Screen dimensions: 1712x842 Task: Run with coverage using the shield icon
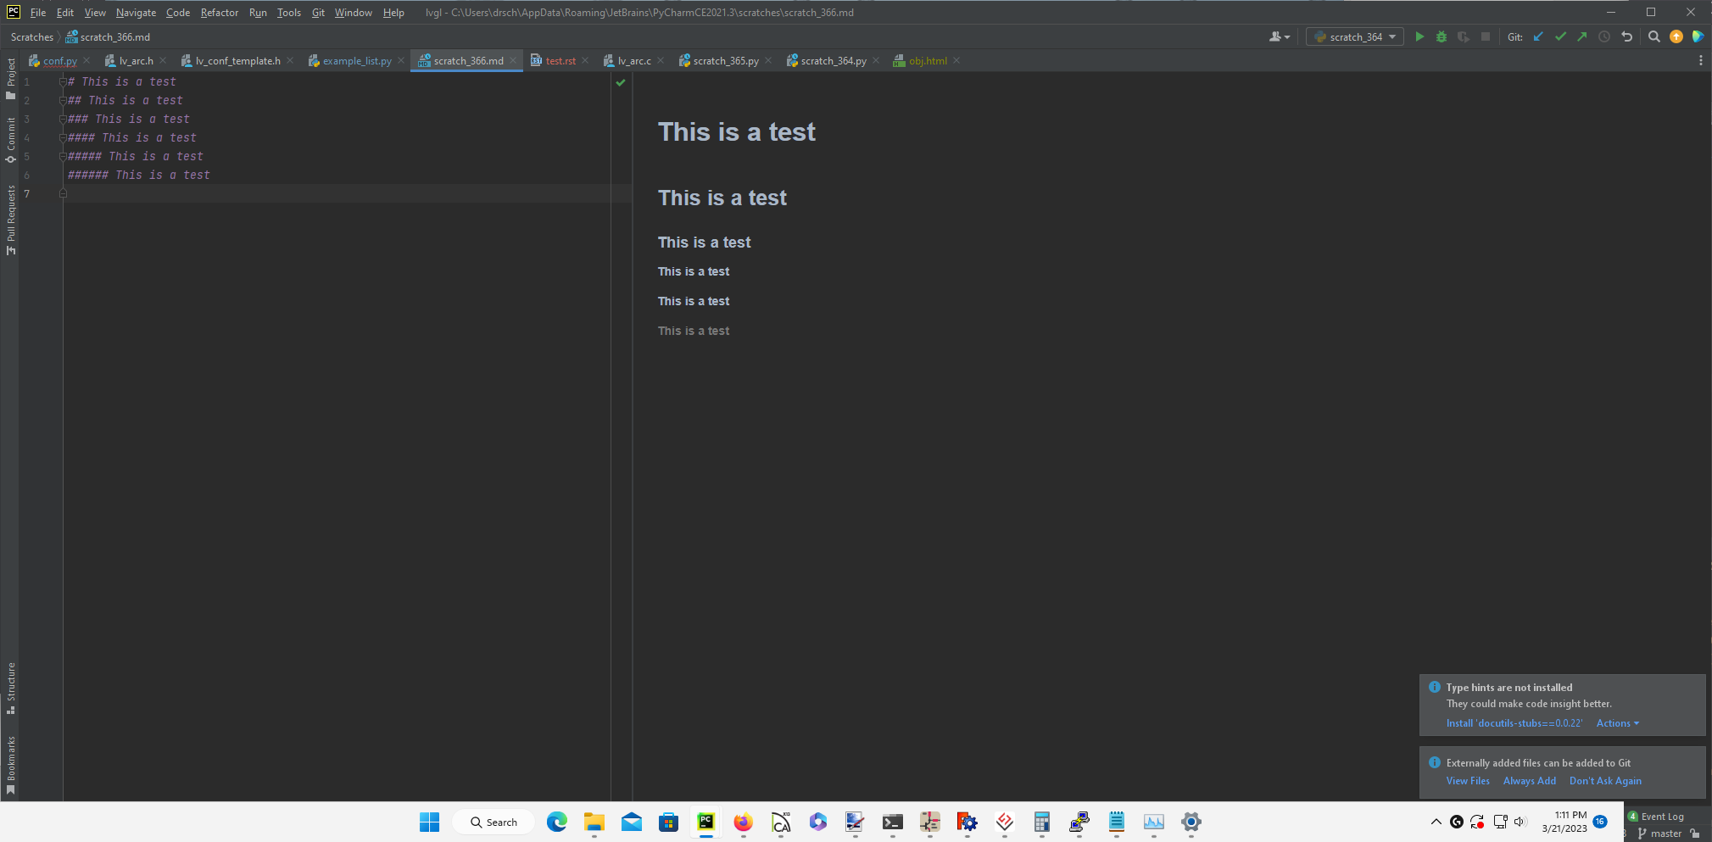[x=1464, y=36]
